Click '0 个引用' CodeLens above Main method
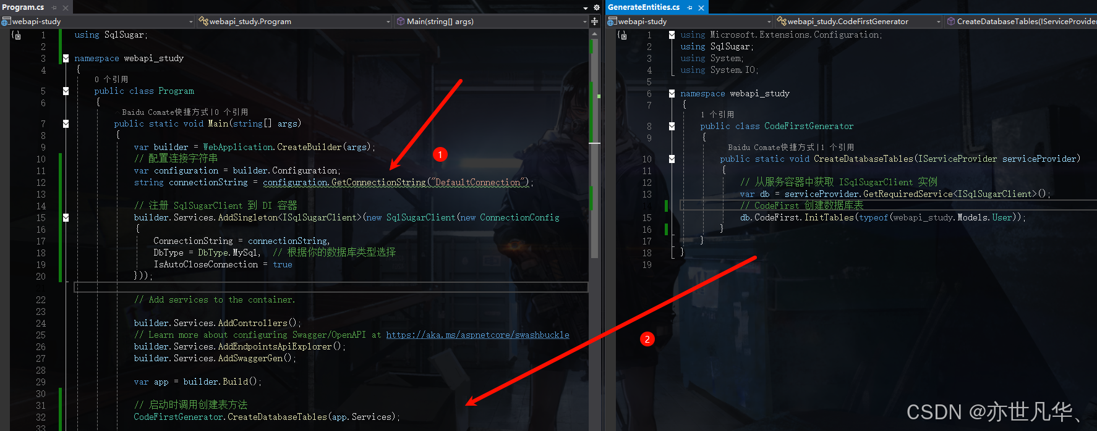This screenshot has height=431, width=1097. click(x=231, y=112)
